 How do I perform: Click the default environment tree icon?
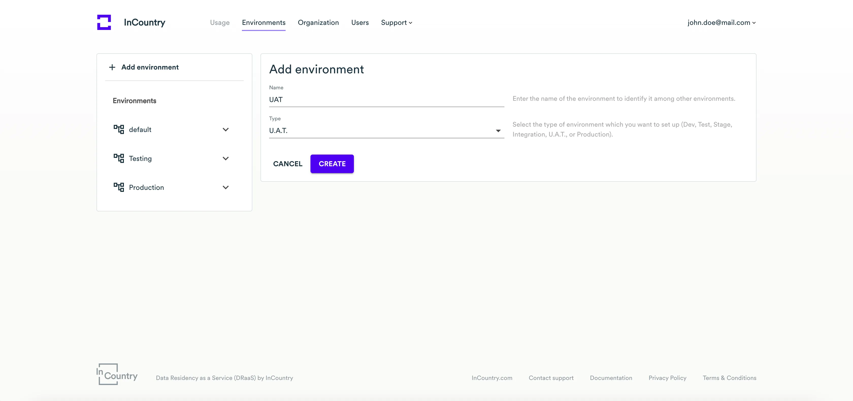point(119,129)
